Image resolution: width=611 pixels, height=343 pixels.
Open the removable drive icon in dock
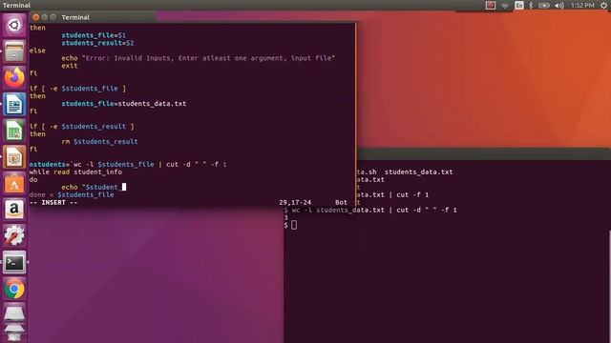(x=14, y=313)
